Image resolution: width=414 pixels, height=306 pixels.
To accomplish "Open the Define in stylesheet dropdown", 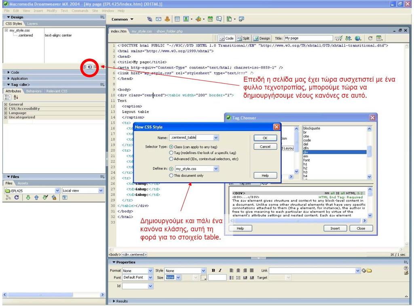I will point(216,169).
